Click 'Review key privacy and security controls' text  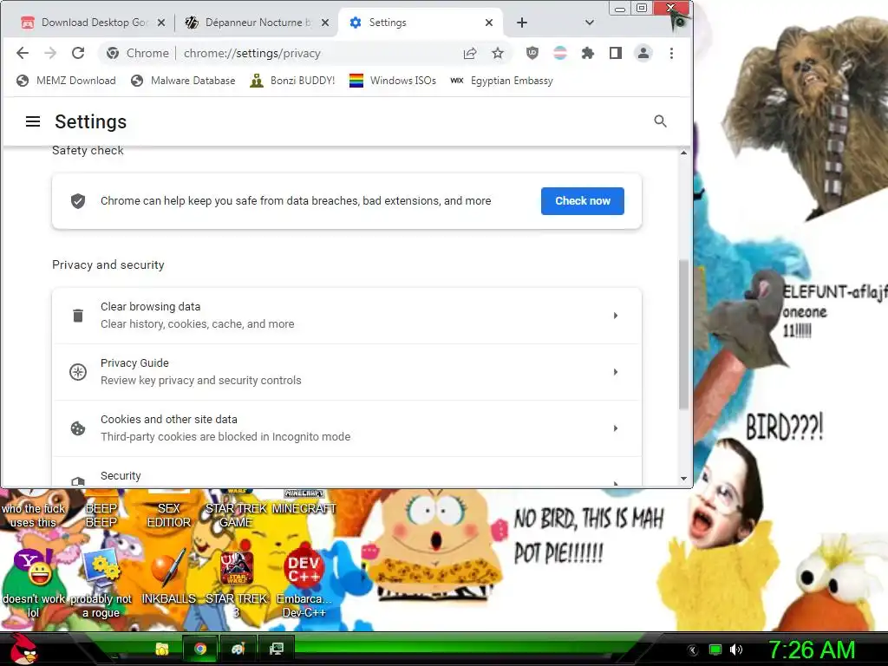tap(201, 381)
